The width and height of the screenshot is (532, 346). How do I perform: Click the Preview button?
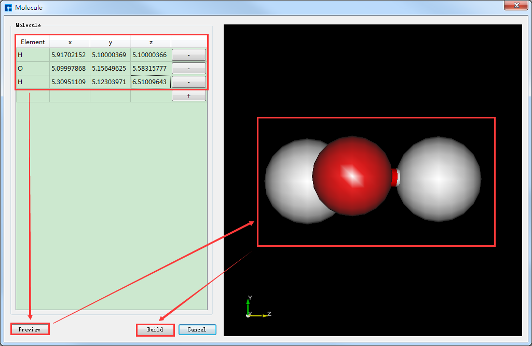coord(30,329)
